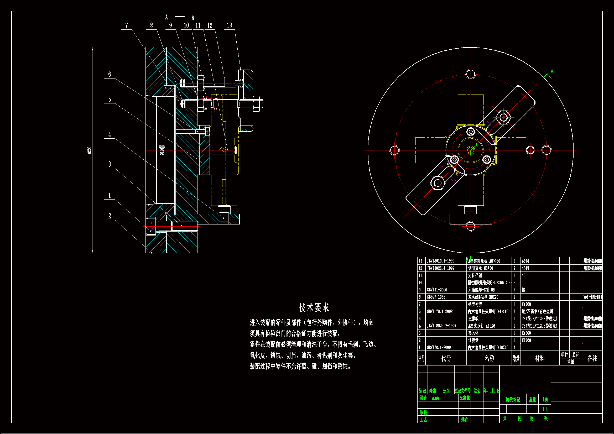Select the 阶段标记 cell

pos(513,400)
